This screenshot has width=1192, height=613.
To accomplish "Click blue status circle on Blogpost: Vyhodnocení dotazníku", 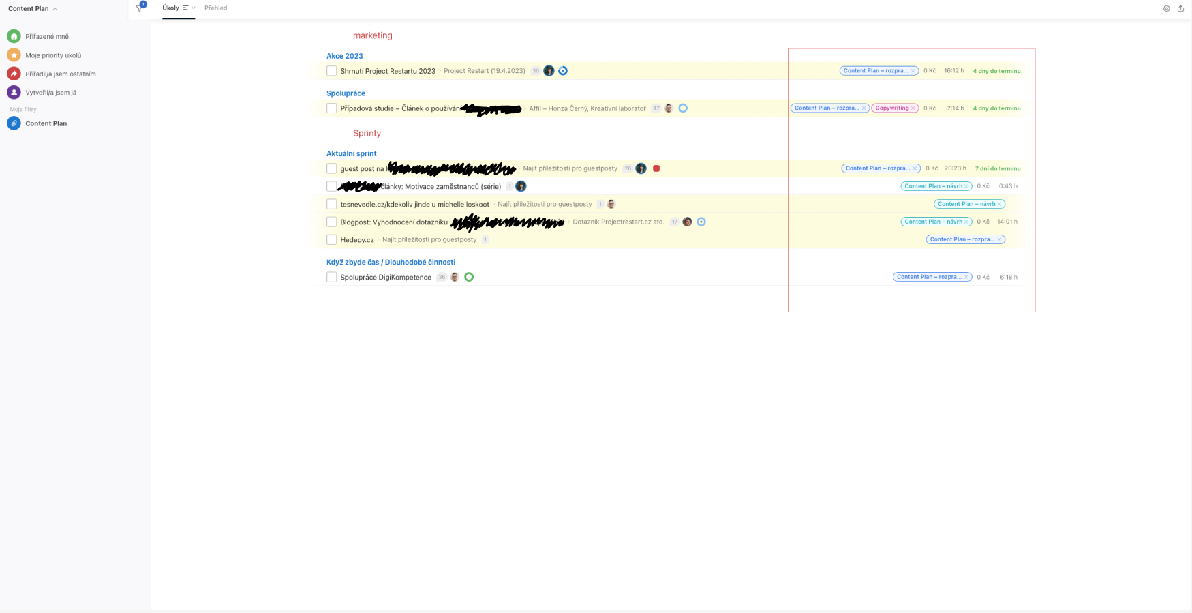I will tap(701, 222).
